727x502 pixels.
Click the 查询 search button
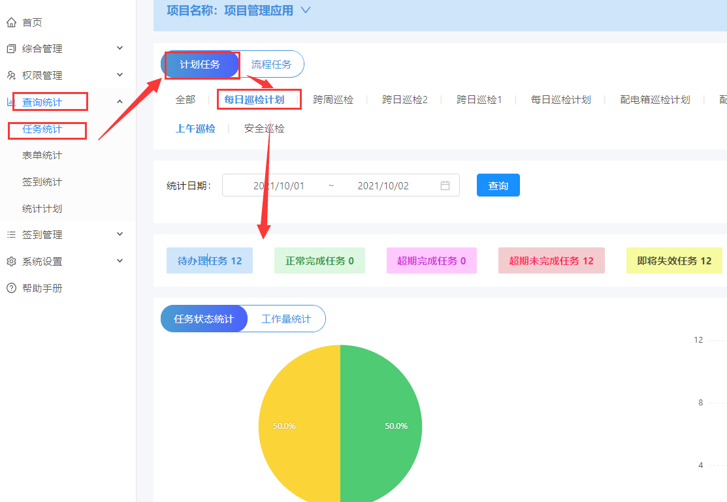498,185
